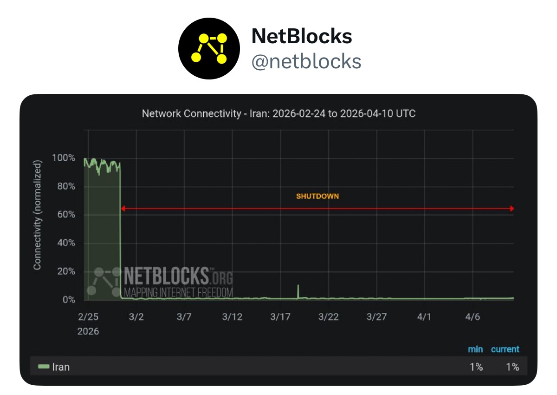Click the Connectivity (normalized) axis title

38,215
